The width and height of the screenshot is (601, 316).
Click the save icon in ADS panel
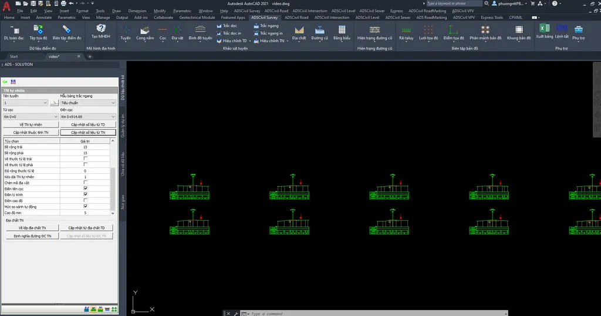[13, 82]
